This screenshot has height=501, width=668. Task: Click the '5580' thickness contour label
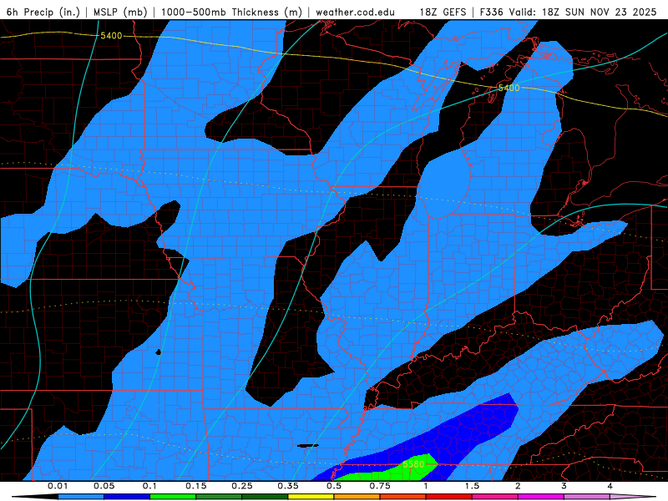pyautogui.click(x=413, y=464)
